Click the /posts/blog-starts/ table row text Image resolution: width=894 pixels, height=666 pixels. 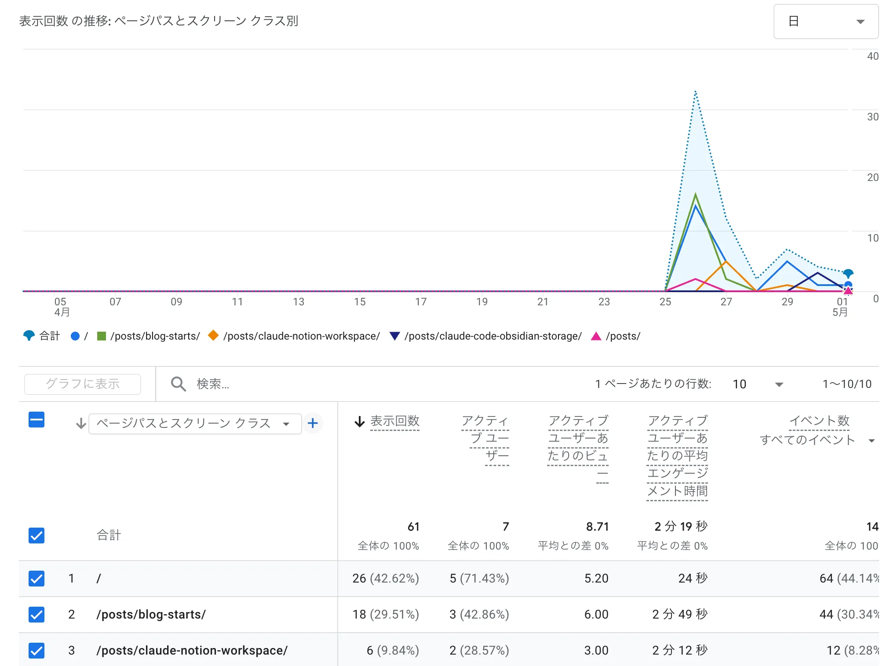click(x=151, y=615)
